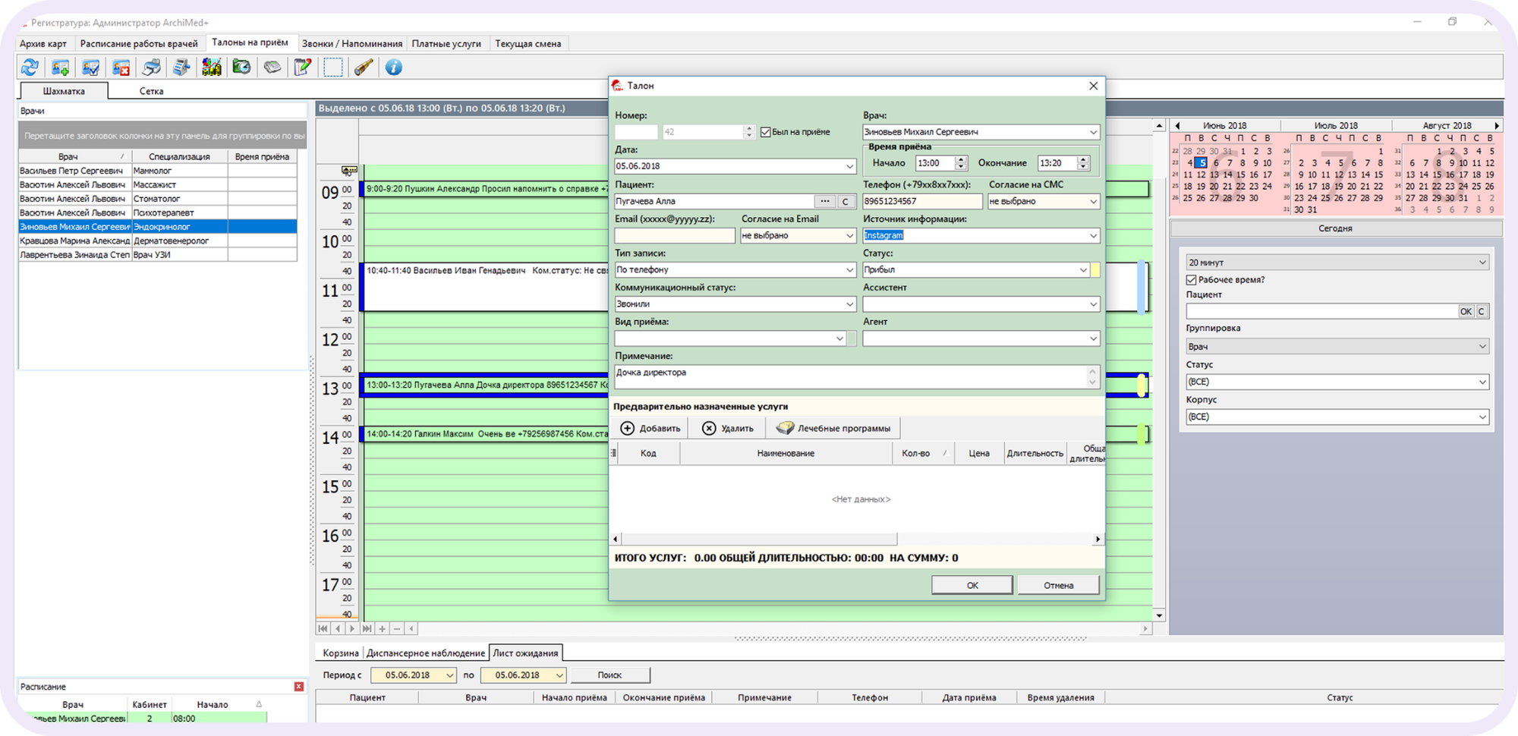Click the plus-circle Добавить service button

pos(650,428)
